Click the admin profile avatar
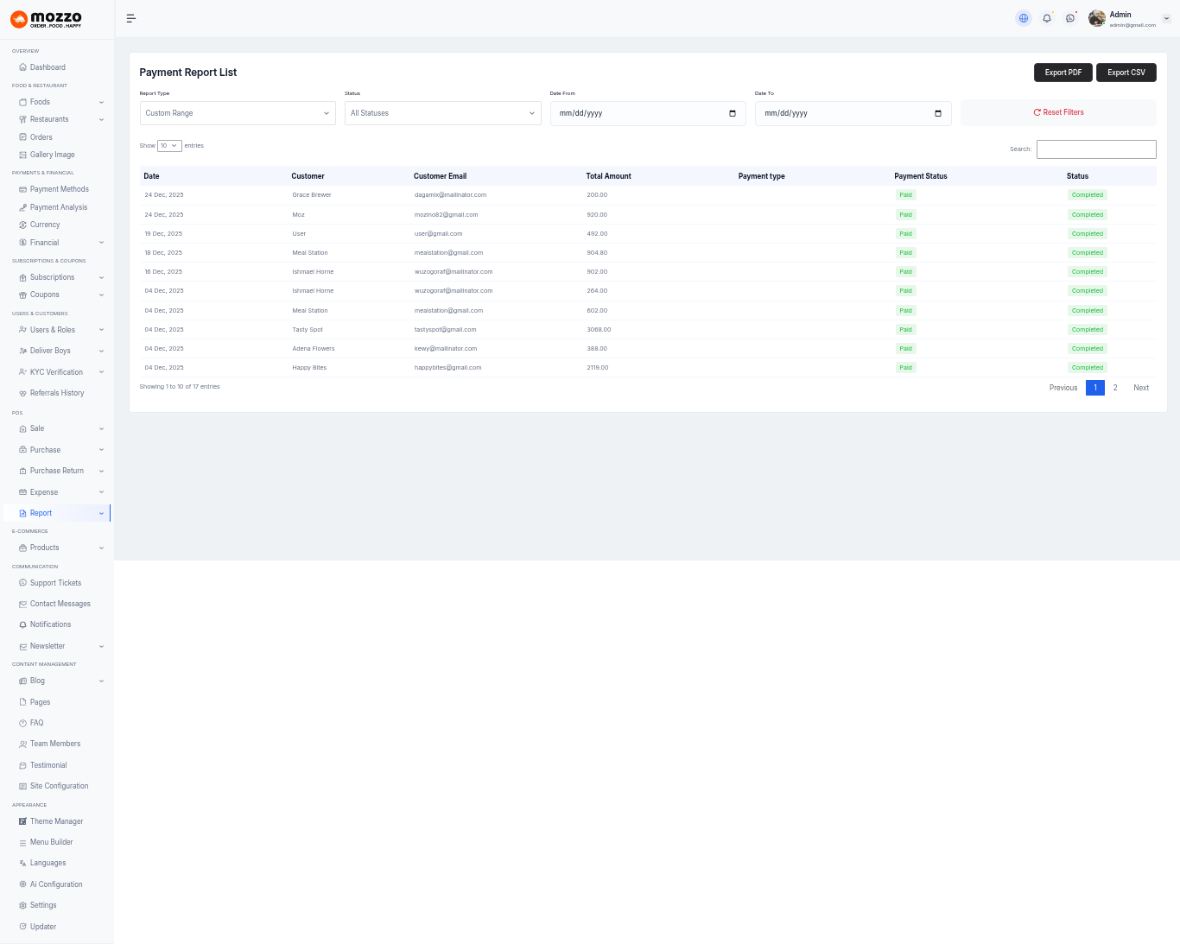This screenshot has height=944, width=1180. pyautogui.click(x=1097, y=18)
